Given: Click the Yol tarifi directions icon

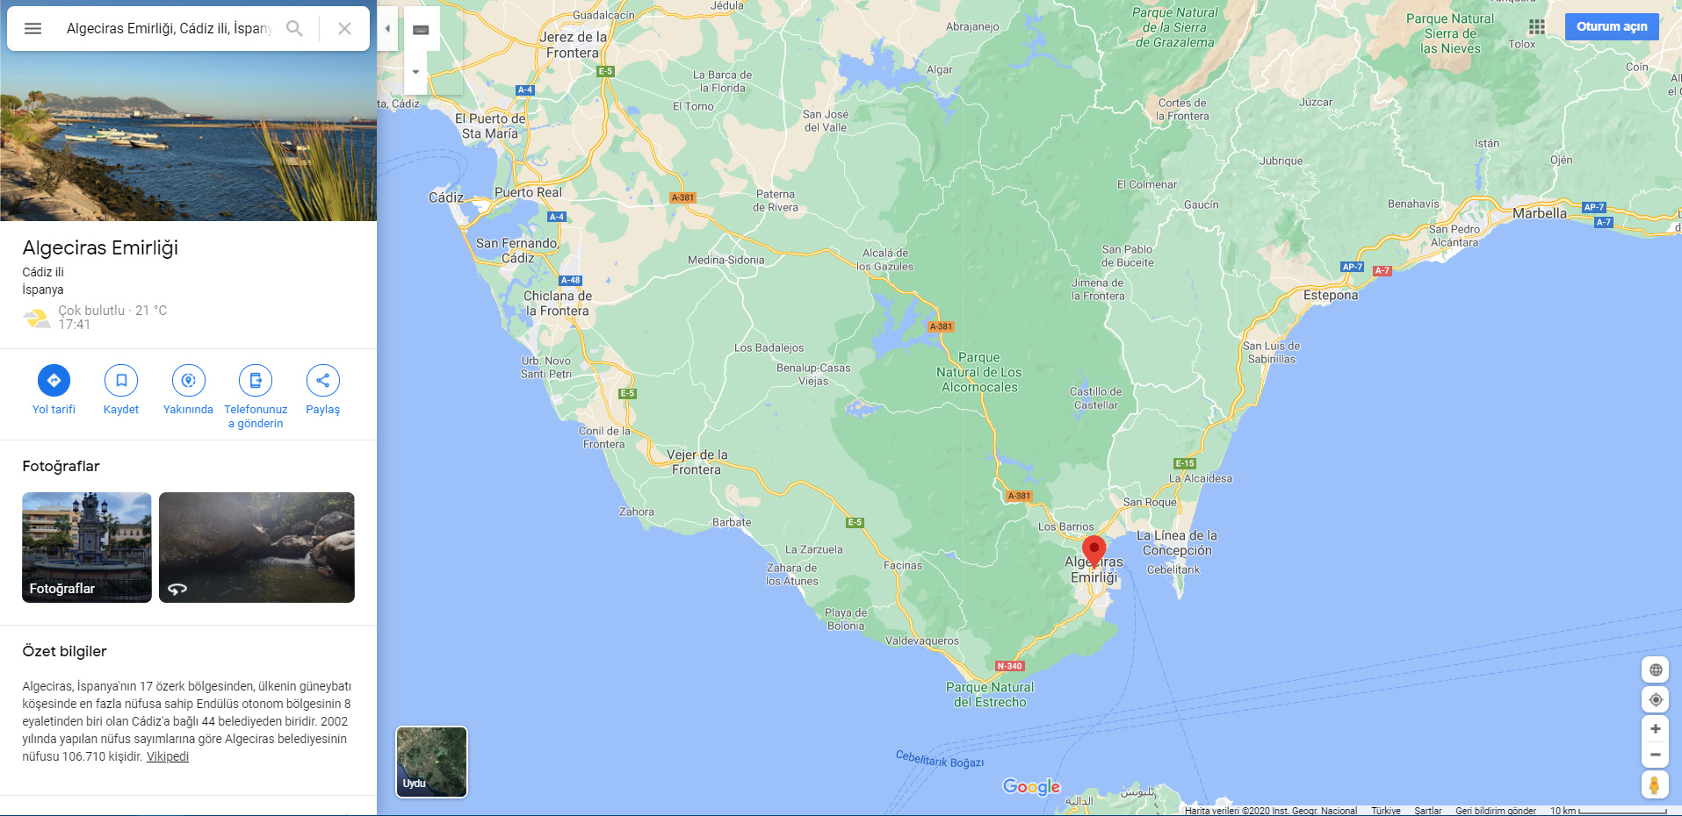Looking at the screenshot, I should point(54,380).
